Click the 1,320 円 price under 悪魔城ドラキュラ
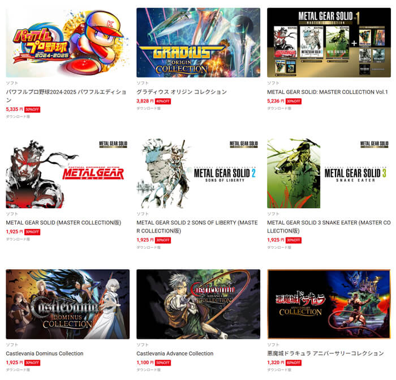396x380 pixels. point(276,362)
